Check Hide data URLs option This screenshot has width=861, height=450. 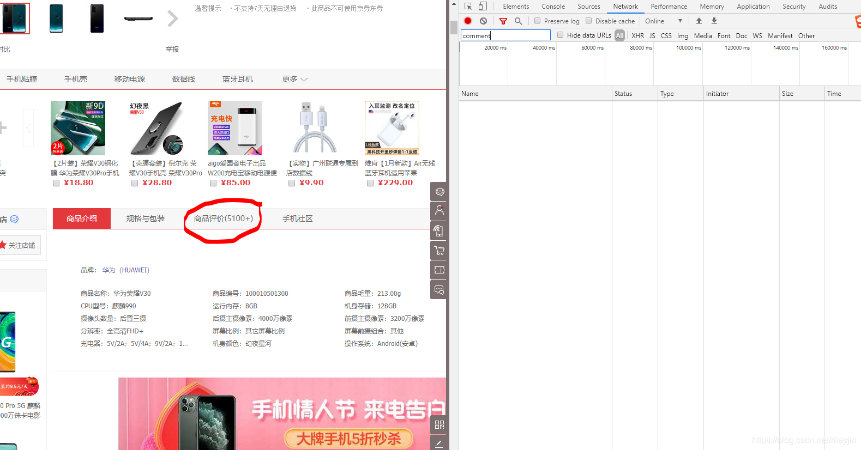click(x=560, y=35)
